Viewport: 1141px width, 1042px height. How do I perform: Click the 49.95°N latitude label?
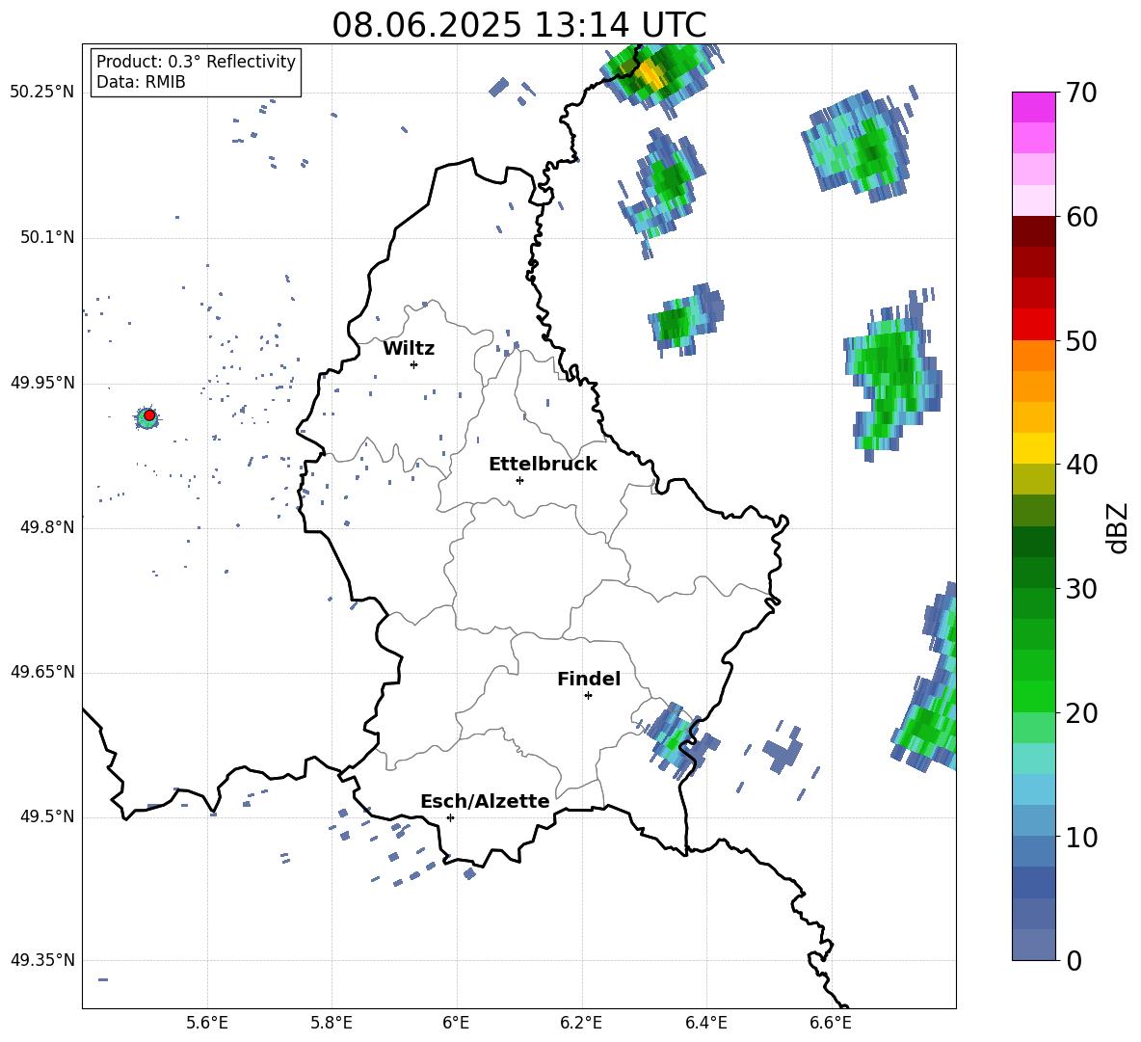[x=42, y=383]
